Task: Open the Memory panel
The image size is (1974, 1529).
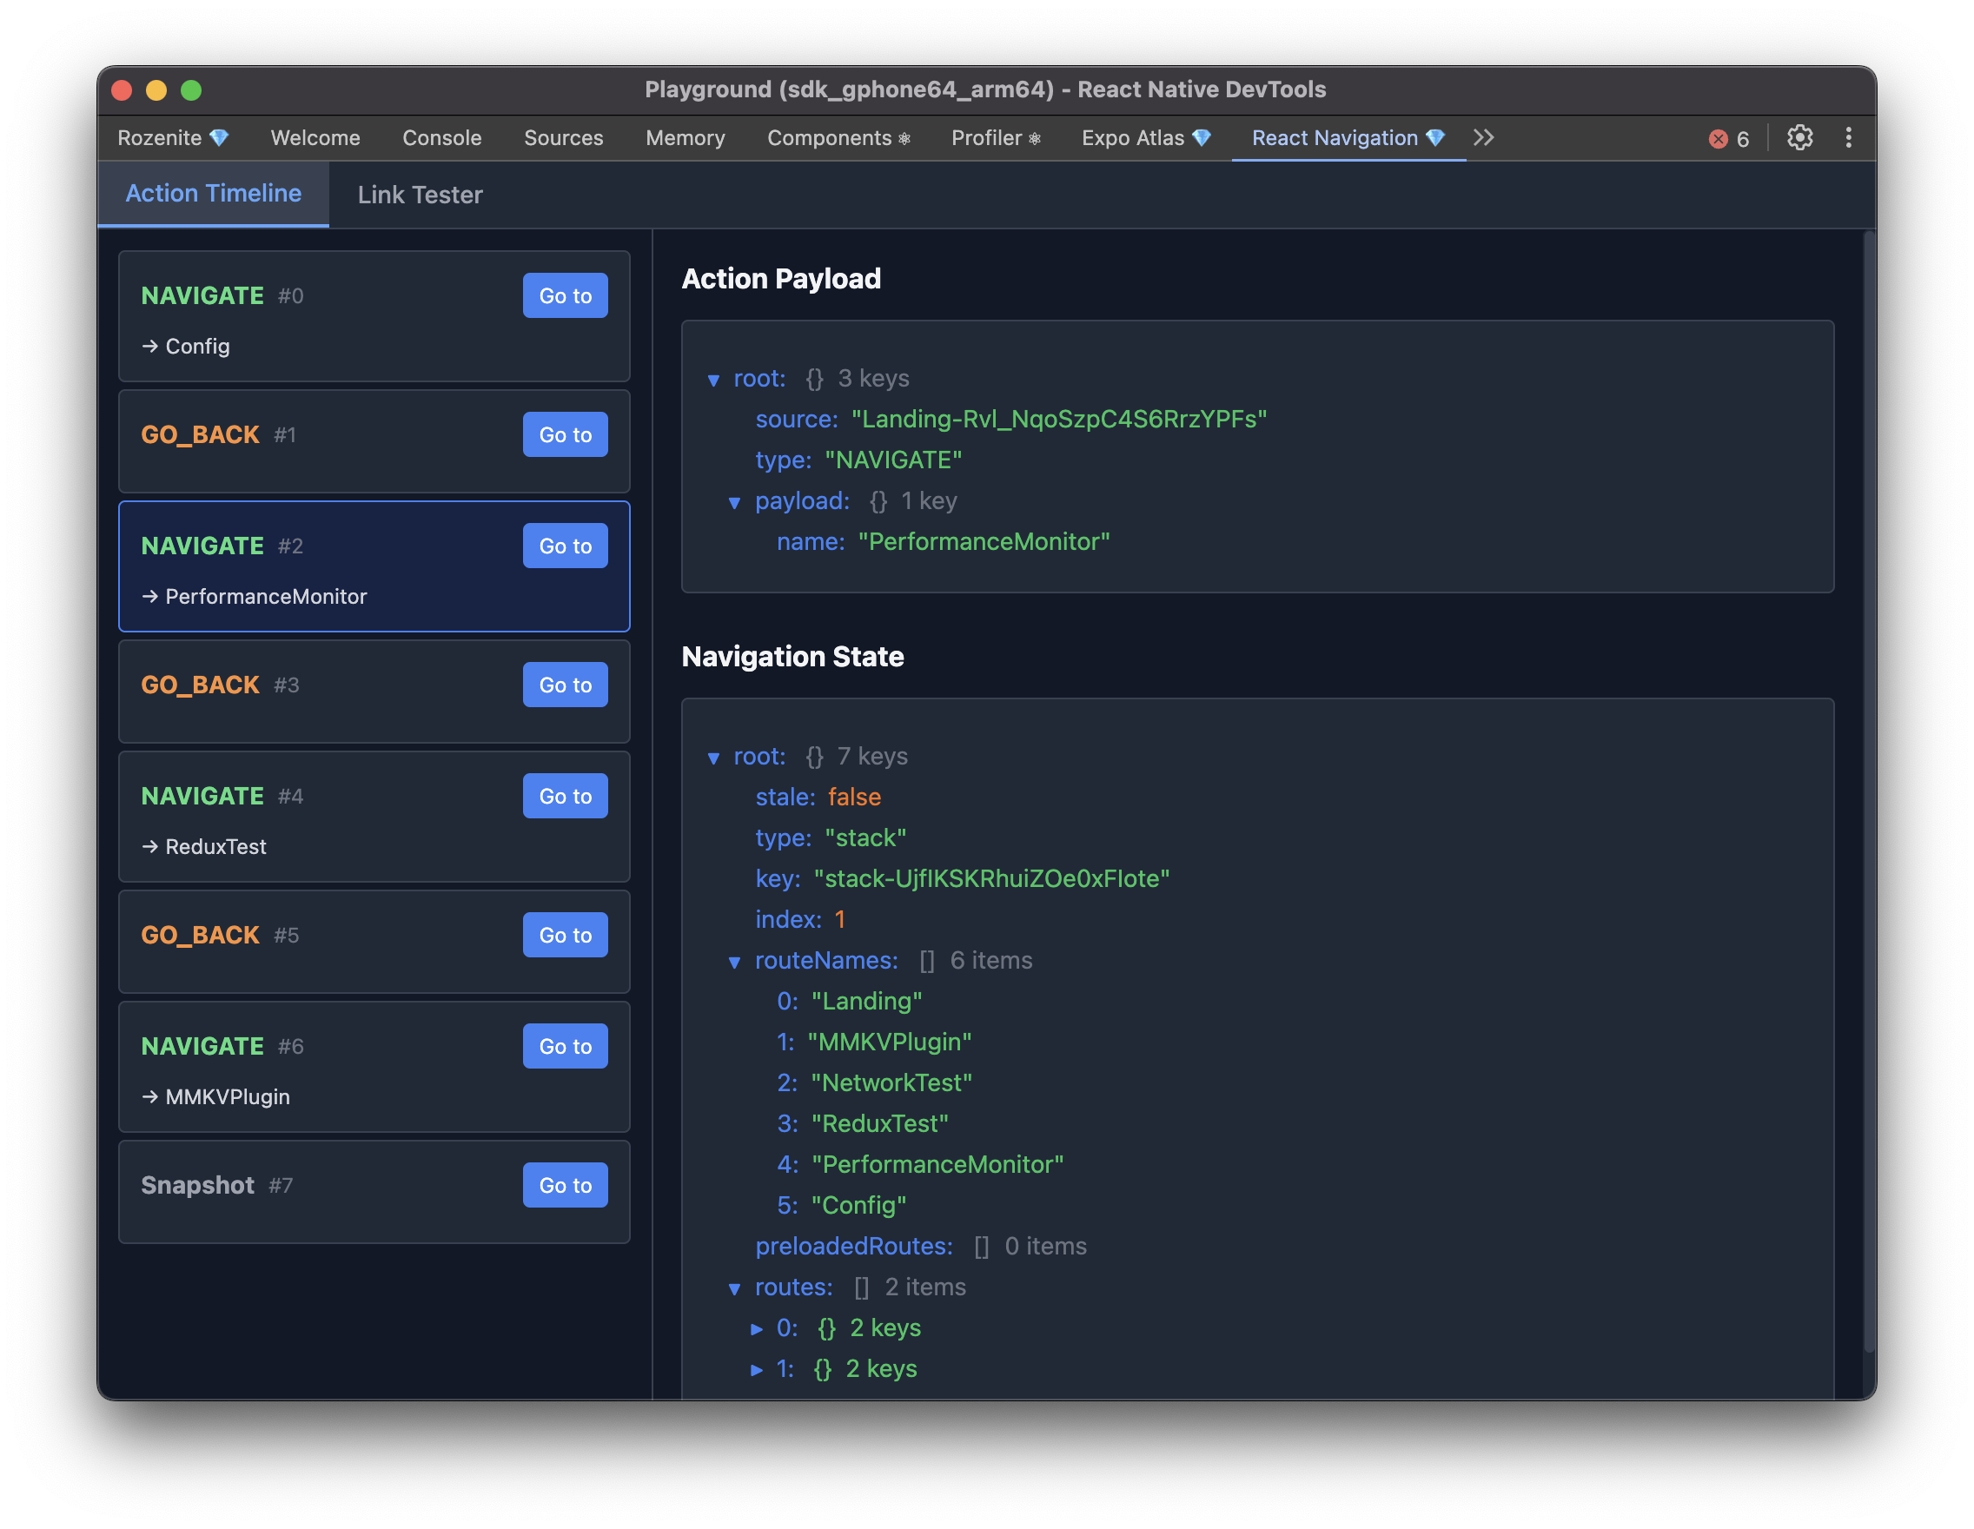Action: point(686,137)
